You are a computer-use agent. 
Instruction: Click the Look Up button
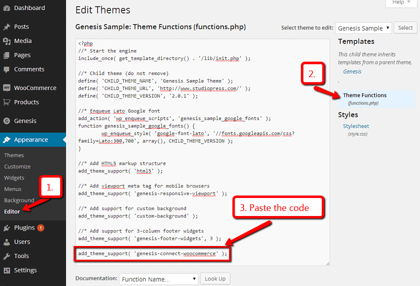click(215, 279)
